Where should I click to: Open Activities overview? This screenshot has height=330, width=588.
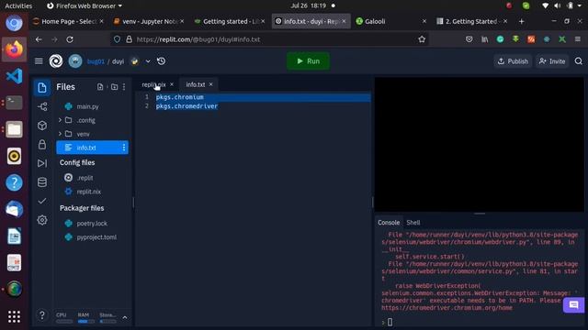click(18, 5)
